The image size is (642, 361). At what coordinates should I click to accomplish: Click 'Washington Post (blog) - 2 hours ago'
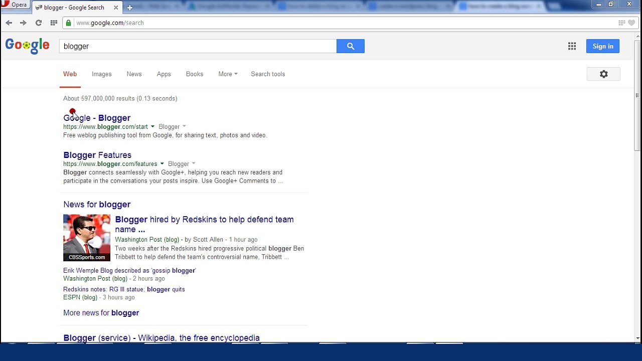tap(114, 279)
